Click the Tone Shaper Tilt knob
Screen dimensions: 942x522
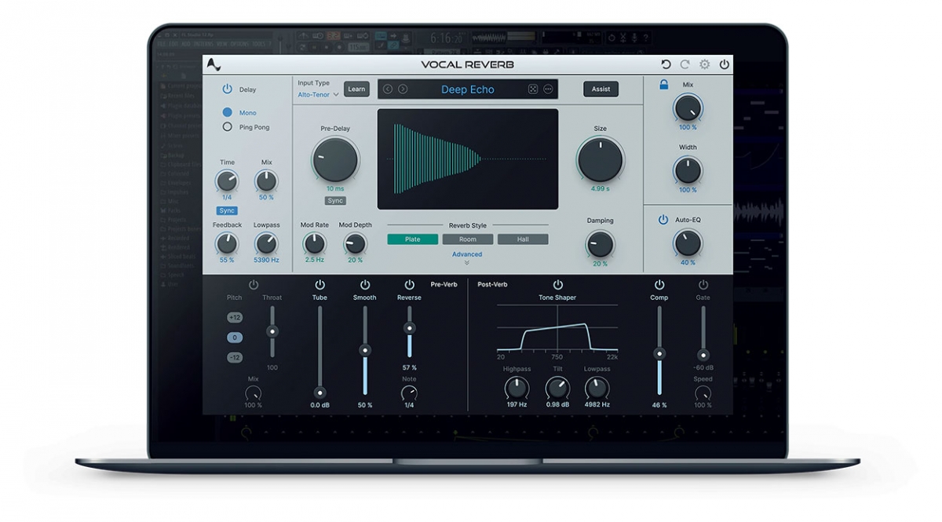[x=557, y=388]
